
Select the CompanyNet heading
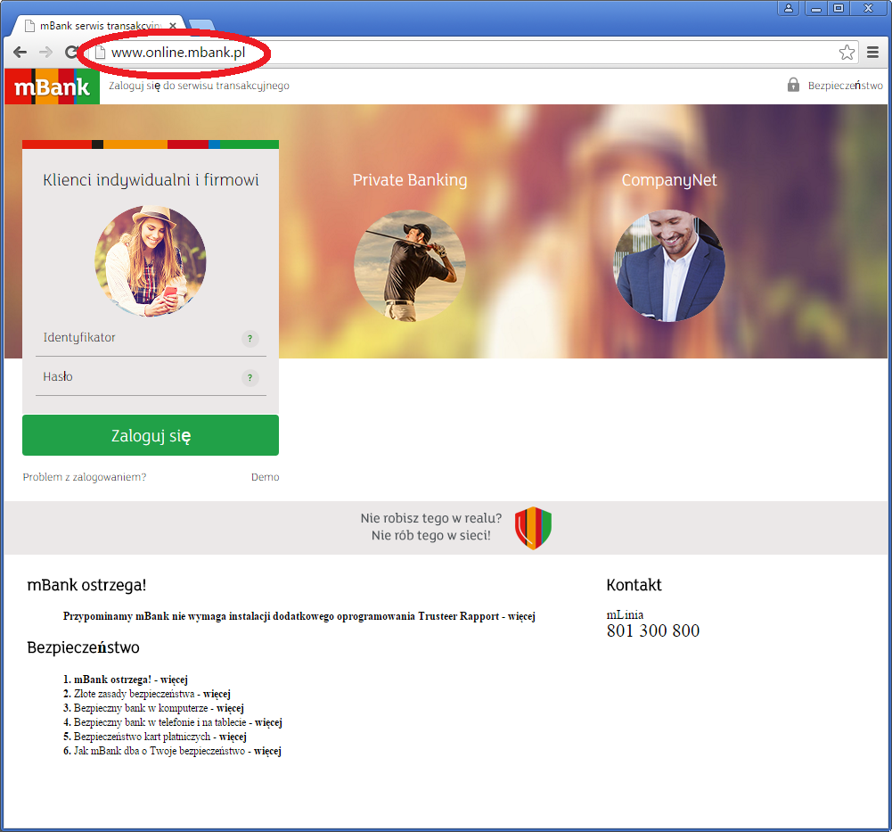coord(669,180)
